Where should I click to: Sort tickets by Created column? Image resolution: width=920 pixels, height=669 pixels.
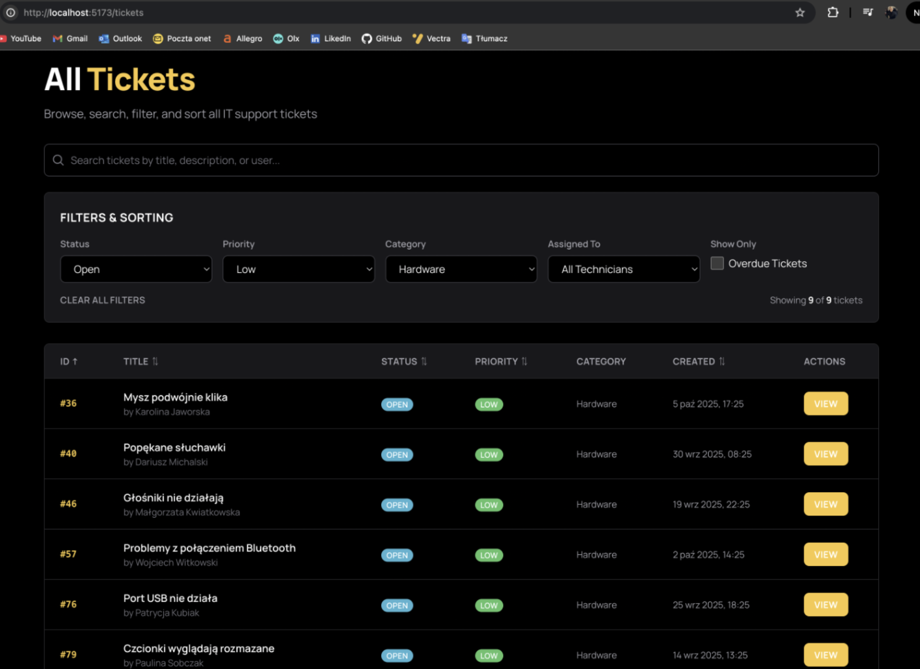click(699, 362)
